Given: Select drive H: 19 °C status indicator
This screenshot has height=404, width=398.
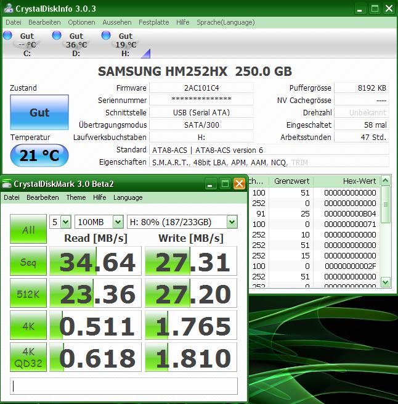Looking at the screenshot, I should click(x=121, y=44).
